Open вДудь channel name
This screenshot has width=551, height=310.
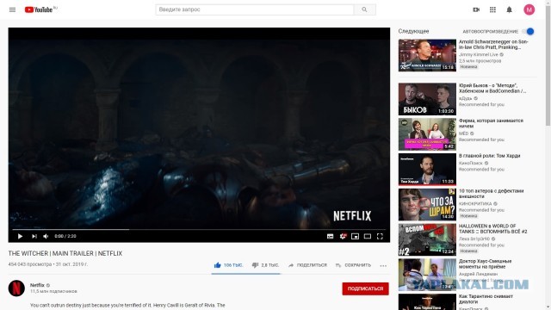tap(466, 98)
